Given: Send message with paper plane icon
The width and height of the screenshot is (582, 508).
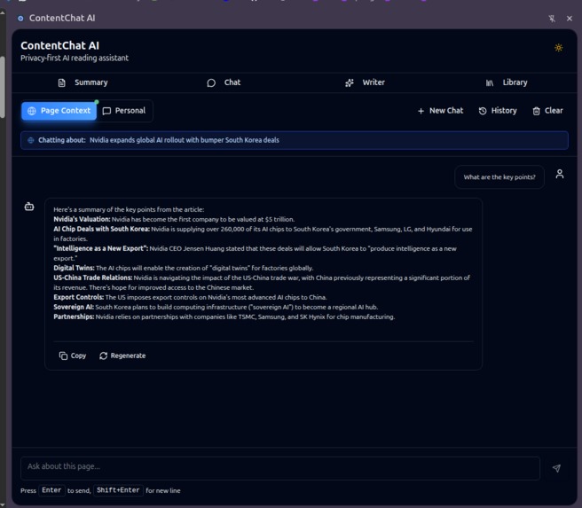Looking at the screenshot, I should 556,468.
